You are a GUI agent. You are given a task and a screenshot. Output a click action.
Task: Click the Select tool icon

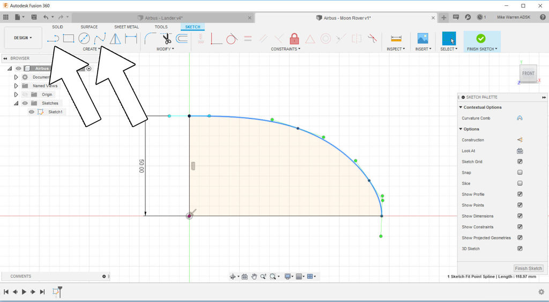[449, 39]
